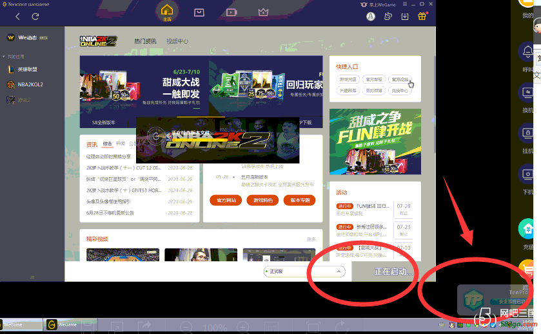Select the S8全新版本 banner tab

(x=104, y=122)
